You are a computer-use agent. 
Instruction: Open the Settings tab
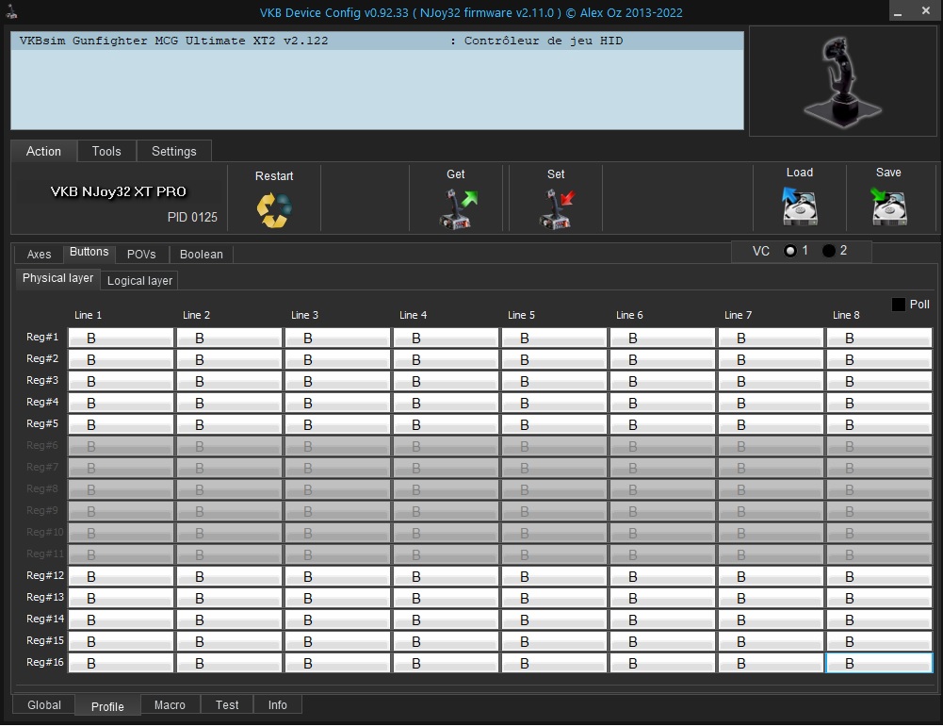pos(173,151)
